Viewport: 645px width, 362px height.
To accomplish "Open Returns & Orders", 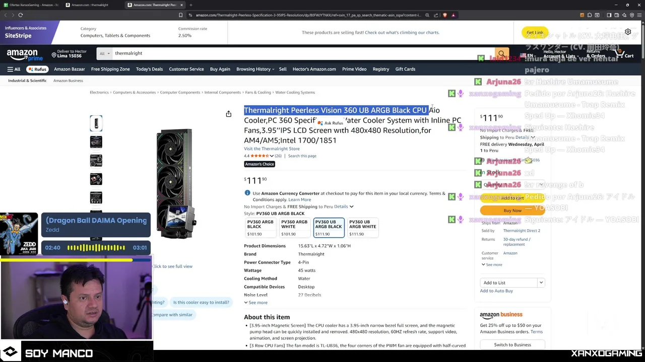I will (595, 54).
